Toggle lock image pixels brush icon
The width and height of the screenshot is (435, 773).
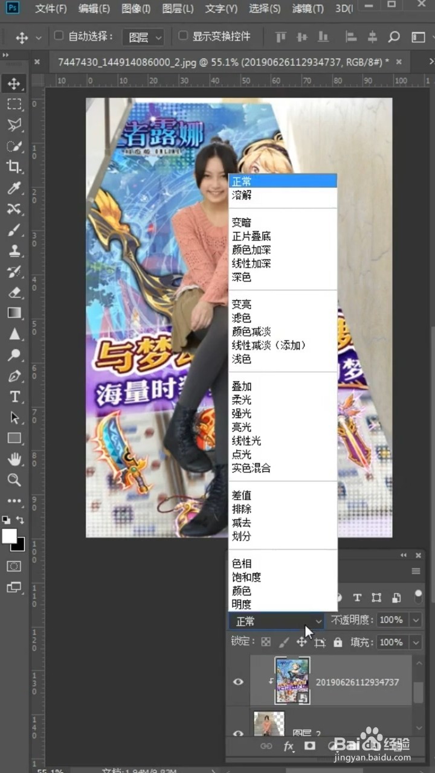pos(284,642)
